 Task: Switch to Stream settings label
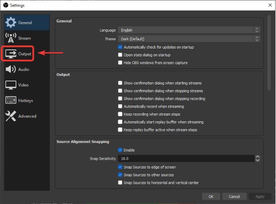pyautogui.click(x=24, y=38)
